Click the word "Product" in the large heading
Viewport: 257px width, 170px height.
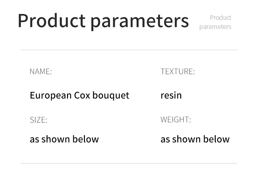[51, 20]
